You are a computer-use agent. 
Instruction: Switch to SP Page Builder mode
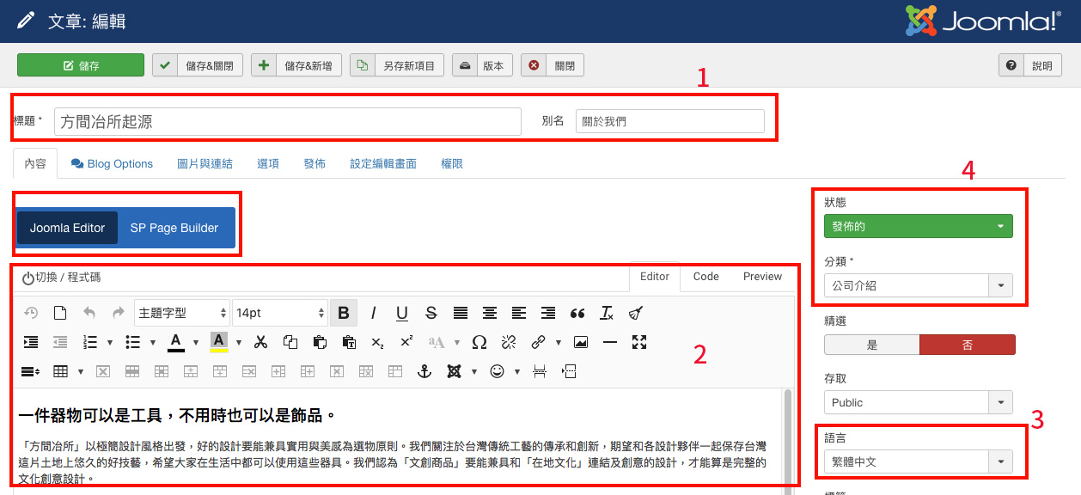(x=175, y=228)
